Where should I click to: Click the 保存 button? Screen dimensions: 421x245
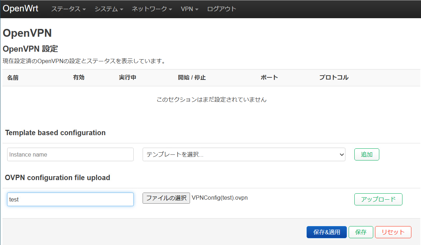pyautogui.click(x=361, y=232)
